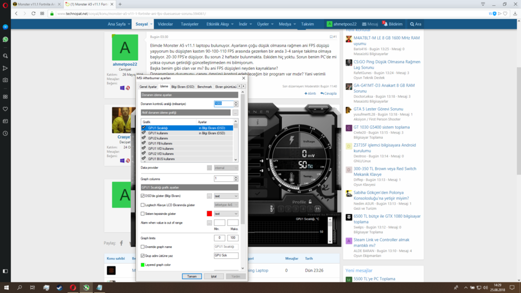Viewport: 521px width, 293px height.
Task: Switch to the Benchmark tab
Action: click(x=204, y=87)
